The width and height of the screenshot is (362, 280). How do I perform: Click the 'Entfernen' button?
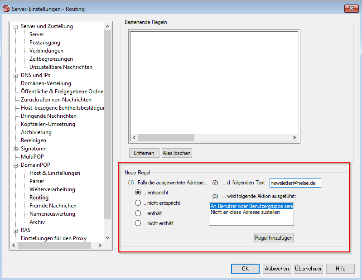click(144, 153)
